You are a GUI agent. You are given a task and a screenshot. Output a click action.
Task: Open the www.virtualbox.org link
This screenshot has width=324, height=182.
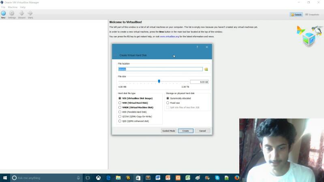click(x=169, y=36)
